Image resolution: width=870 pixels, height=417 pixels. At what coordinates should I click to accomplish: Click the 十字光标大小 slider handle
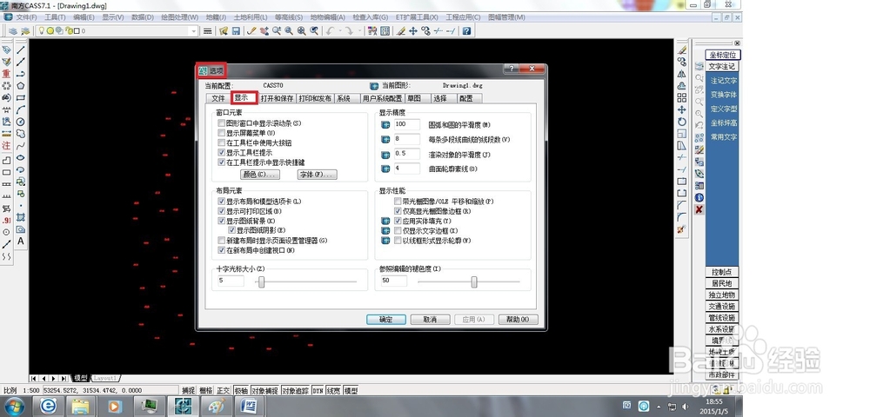pos(261,281)
